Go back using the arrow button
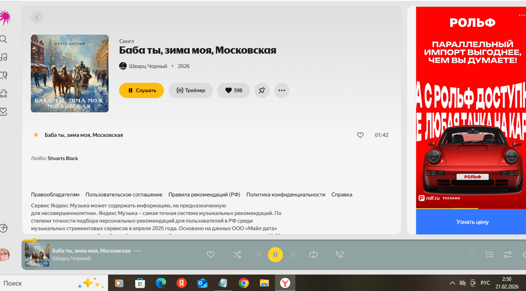The height and width of the screenshot is (291, 526). (x=37, y=17)
